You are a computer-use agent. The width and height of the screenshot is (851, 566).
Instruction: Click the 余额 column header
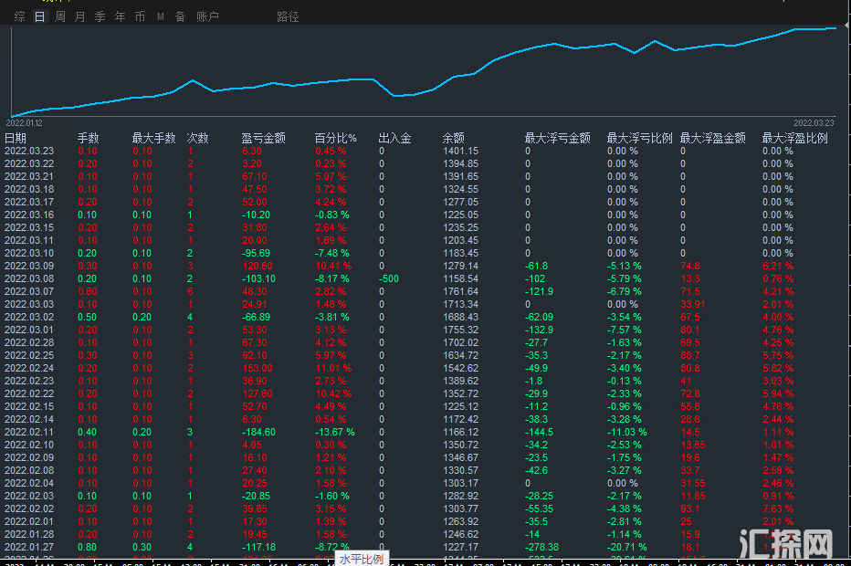pos(454,139)
